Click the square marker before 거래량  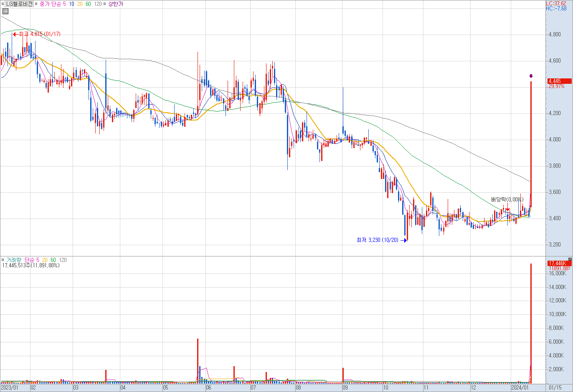3,260
